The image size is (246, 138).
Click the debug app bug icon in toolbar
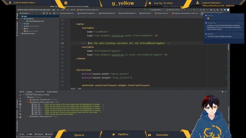pyautogui.click(x=194, y=10)
